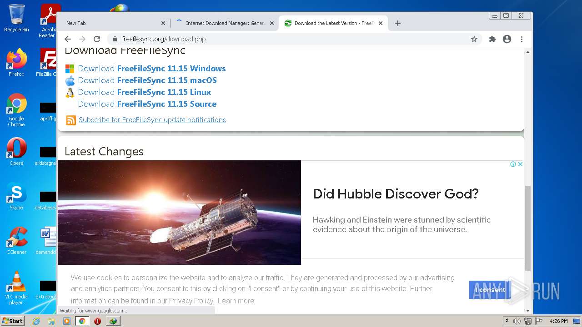This screenshot has height=327, width=582.
Task: Click the taskbar clock showing 4:26 PM
Action: click(559, 321)
